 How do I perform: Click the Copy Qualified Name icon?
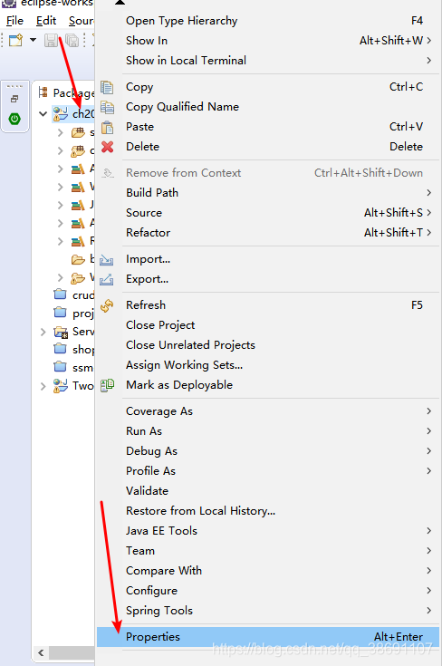[x=107, y=107]
